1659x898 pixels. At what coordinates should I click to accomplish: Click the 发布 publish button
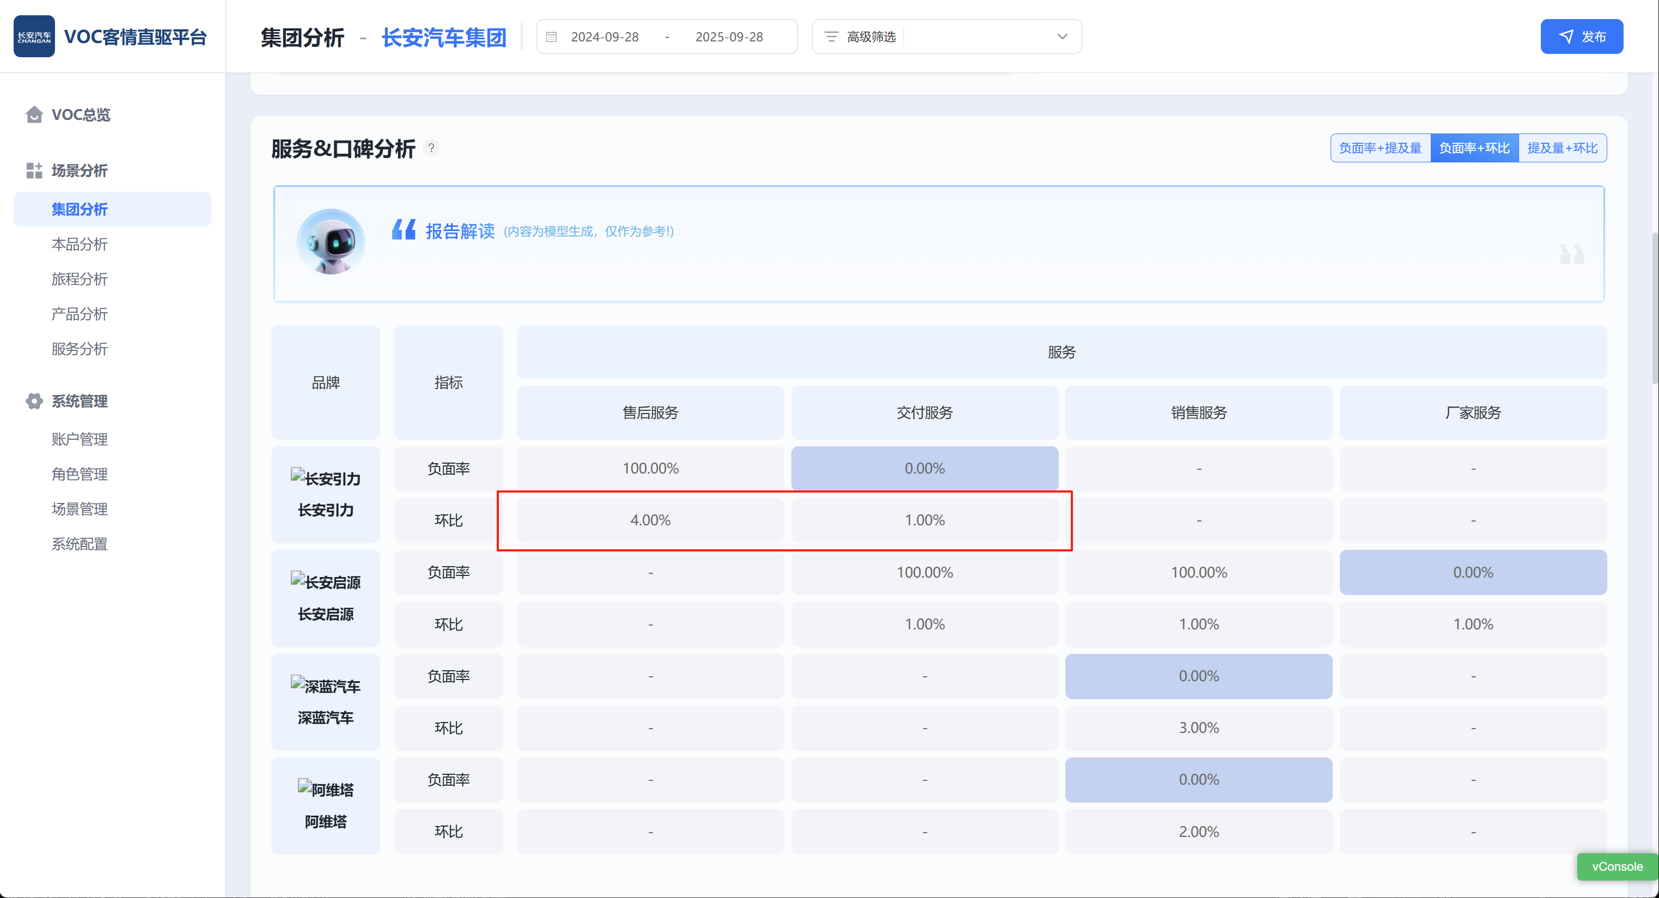coord(1581,37)
